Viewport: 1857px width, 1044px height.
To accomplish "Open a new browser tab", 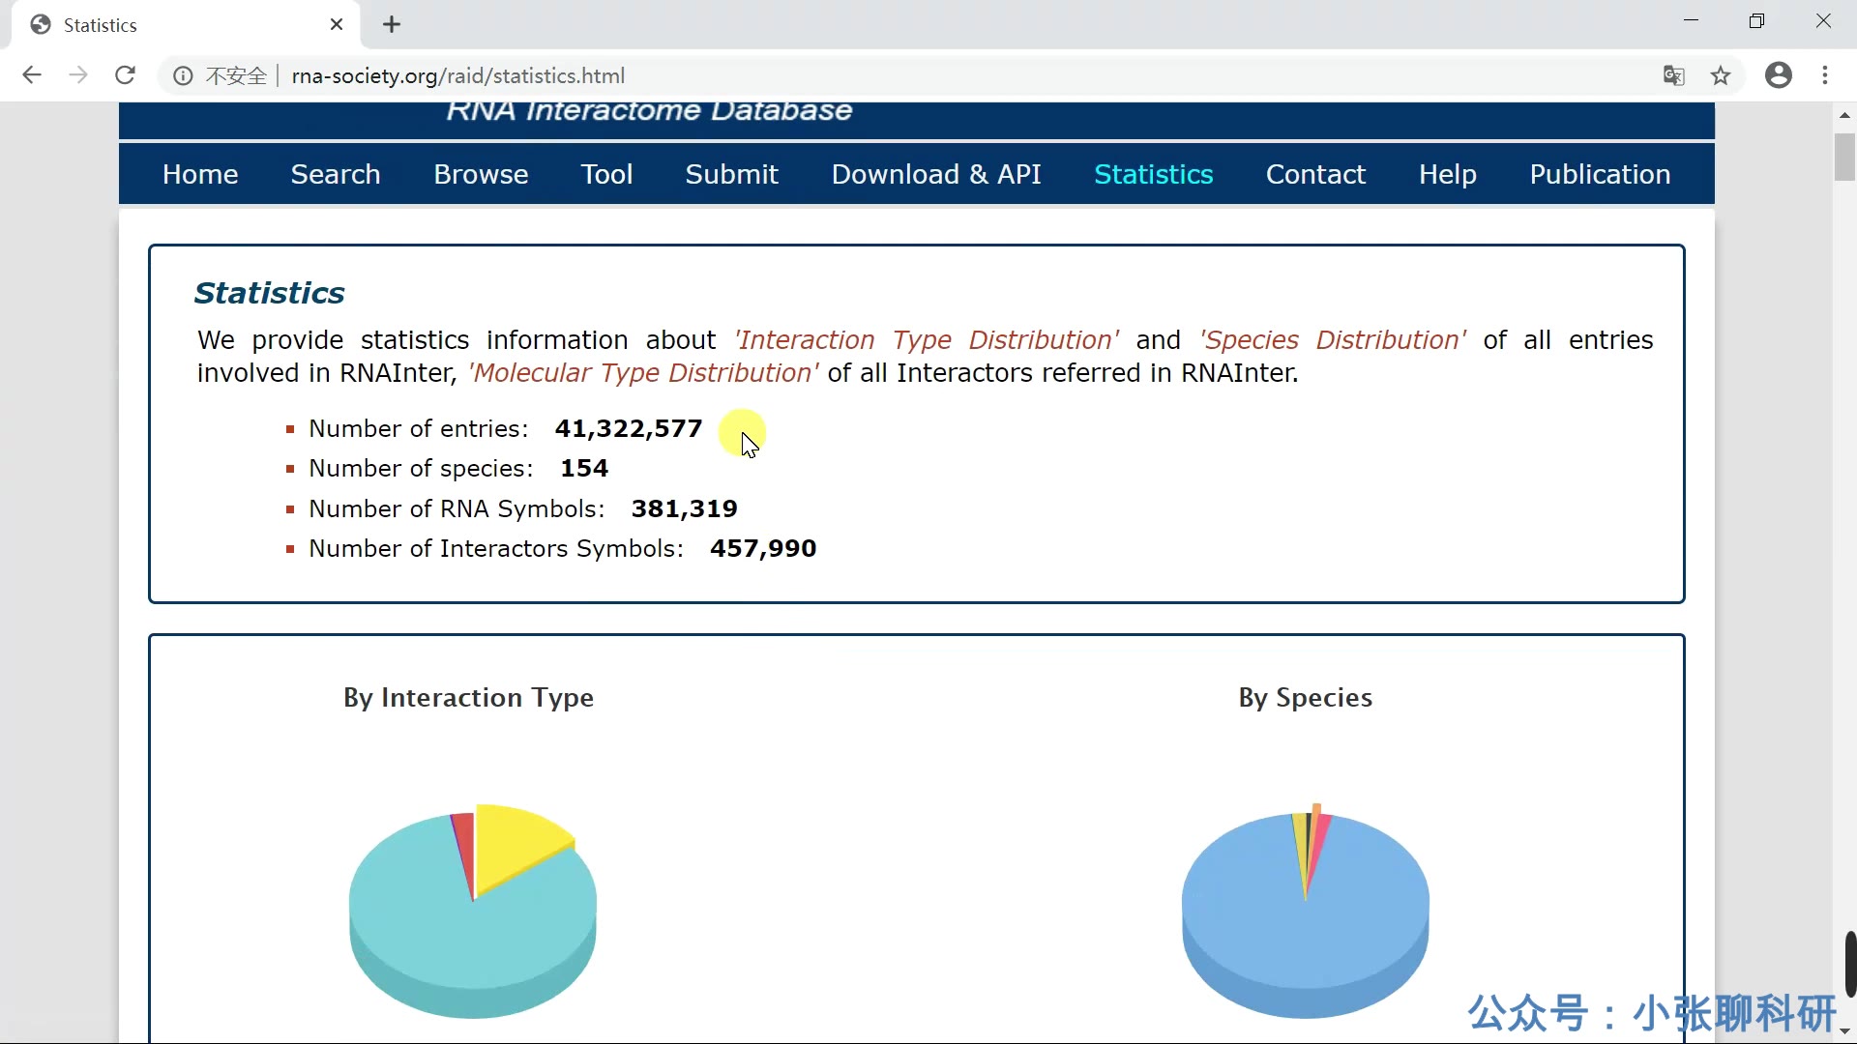I will coord(392,25).
